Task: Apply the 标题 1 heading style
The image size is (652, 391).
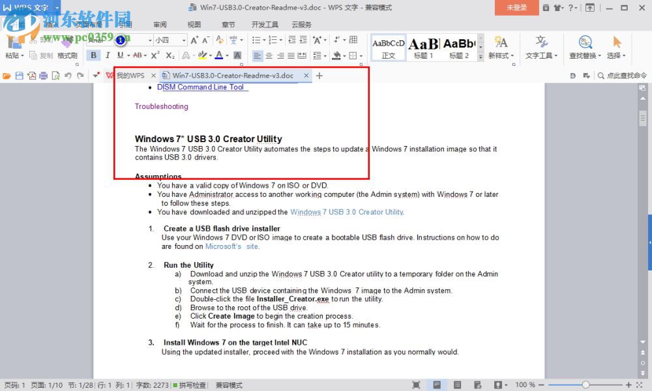Action: tap(424, 48)
